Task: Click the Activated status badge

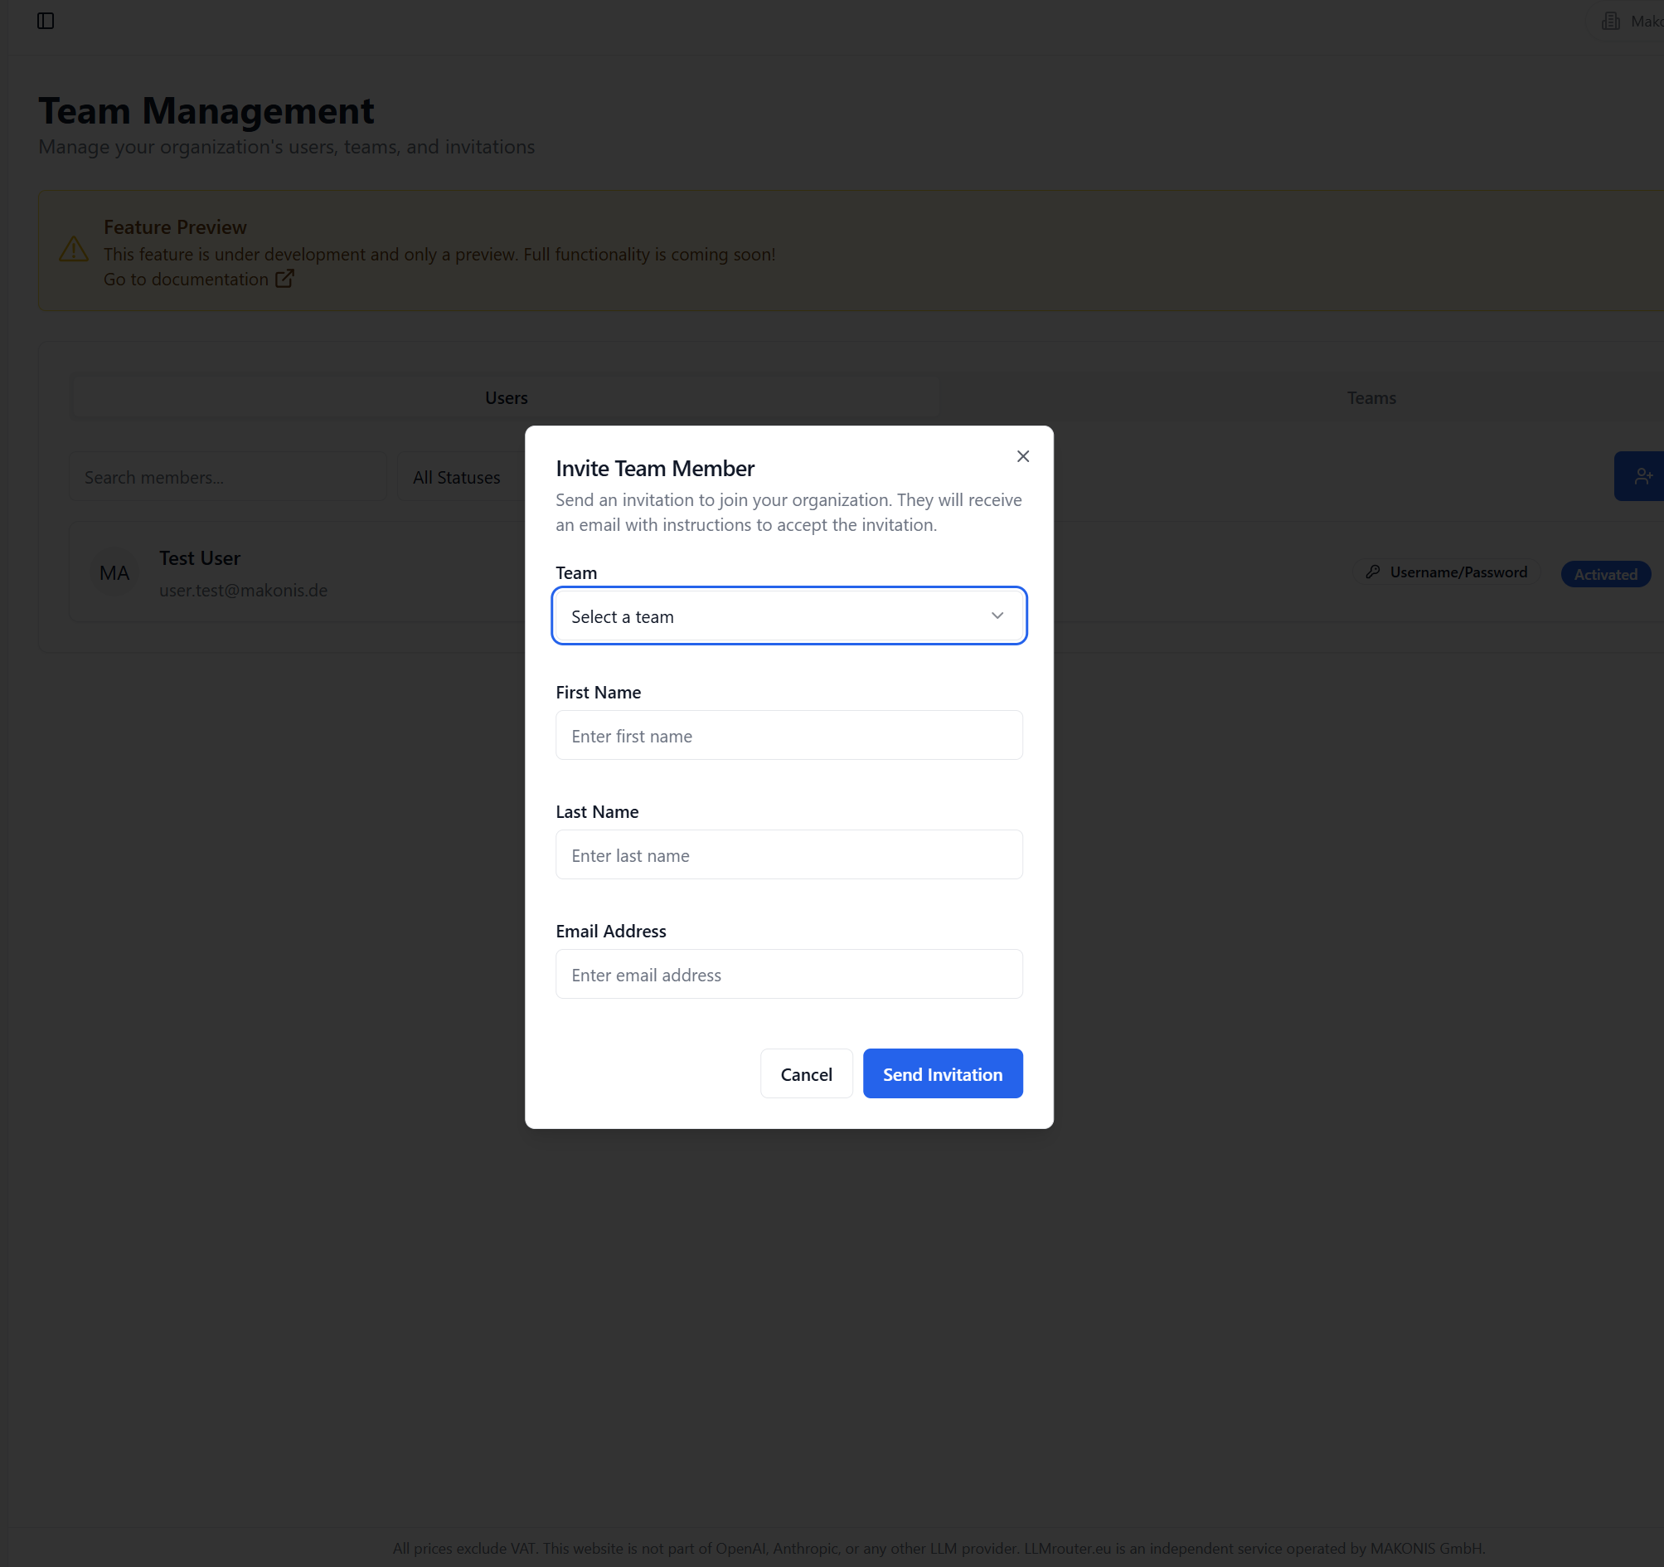Action: (1604, 574)
